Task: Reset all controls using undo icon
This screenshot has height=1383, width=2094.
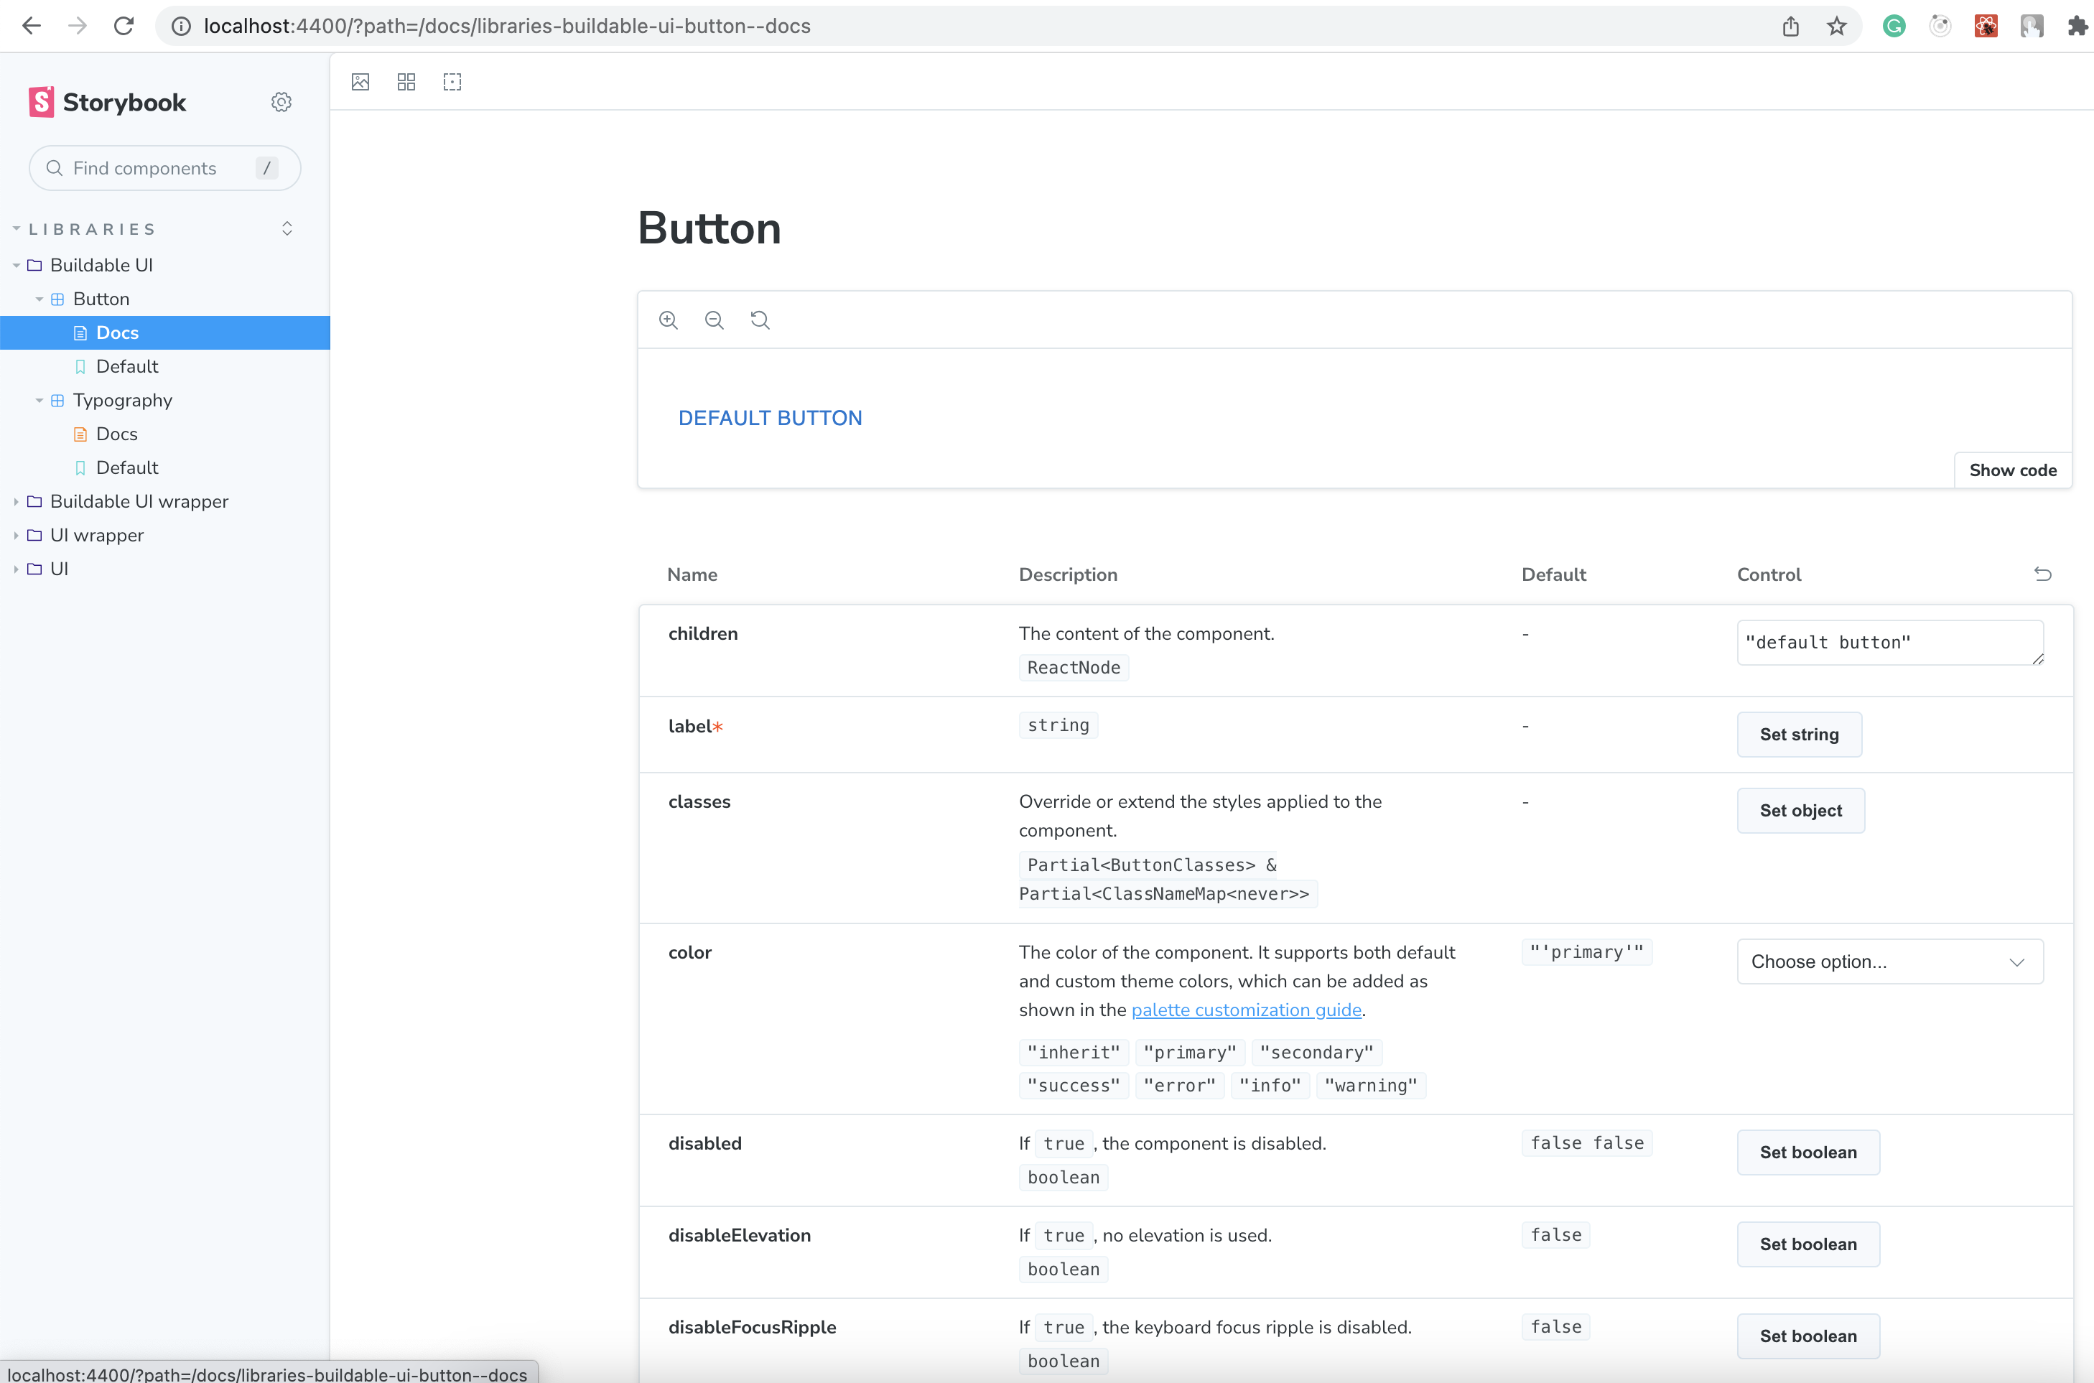Action: click(x=2044, y=574)
